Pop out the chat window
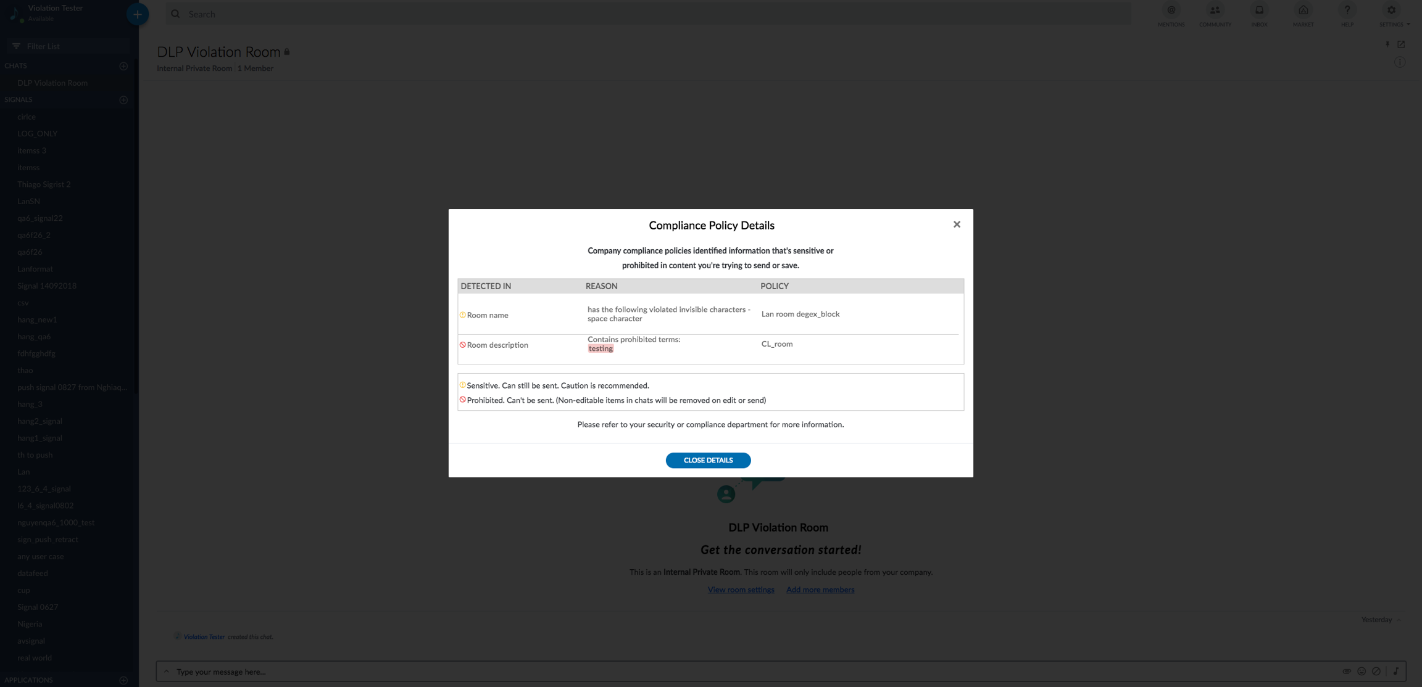 pos(1401,44)
